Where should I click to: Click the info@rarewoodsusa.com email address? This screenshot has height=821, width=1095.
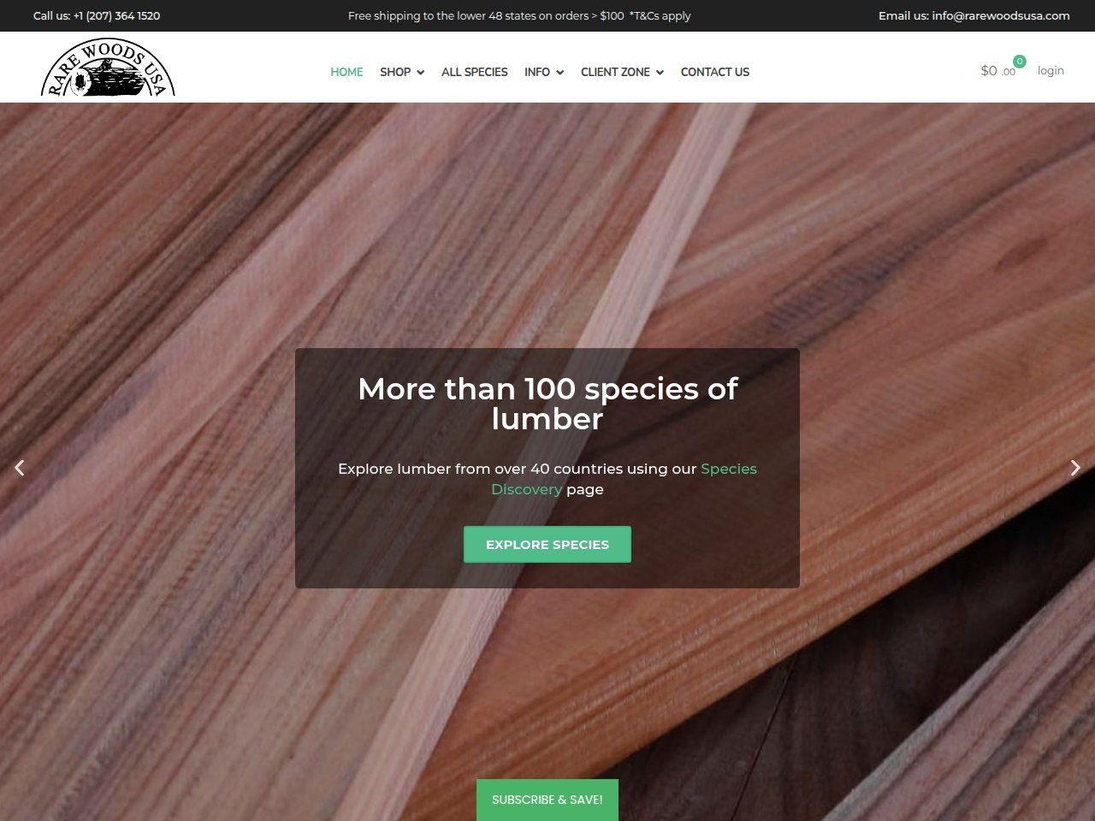point(1001,15)
